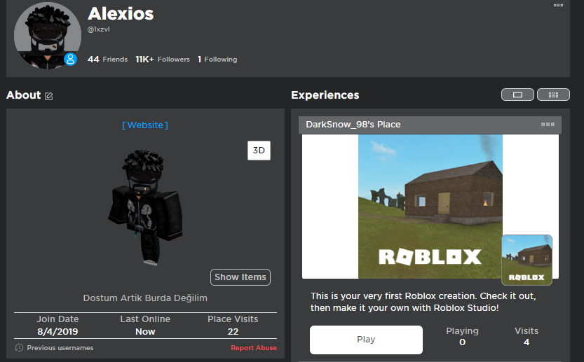
Task: Open the profile three-dots menu at top right
Action: click(x=558, y=5)
